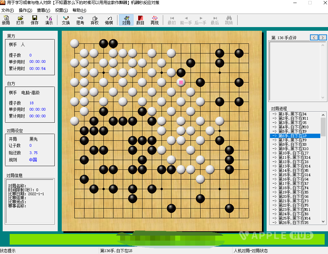Make the computer think with 思考 icon
The image size is (328, 254).
click(80, 21)
